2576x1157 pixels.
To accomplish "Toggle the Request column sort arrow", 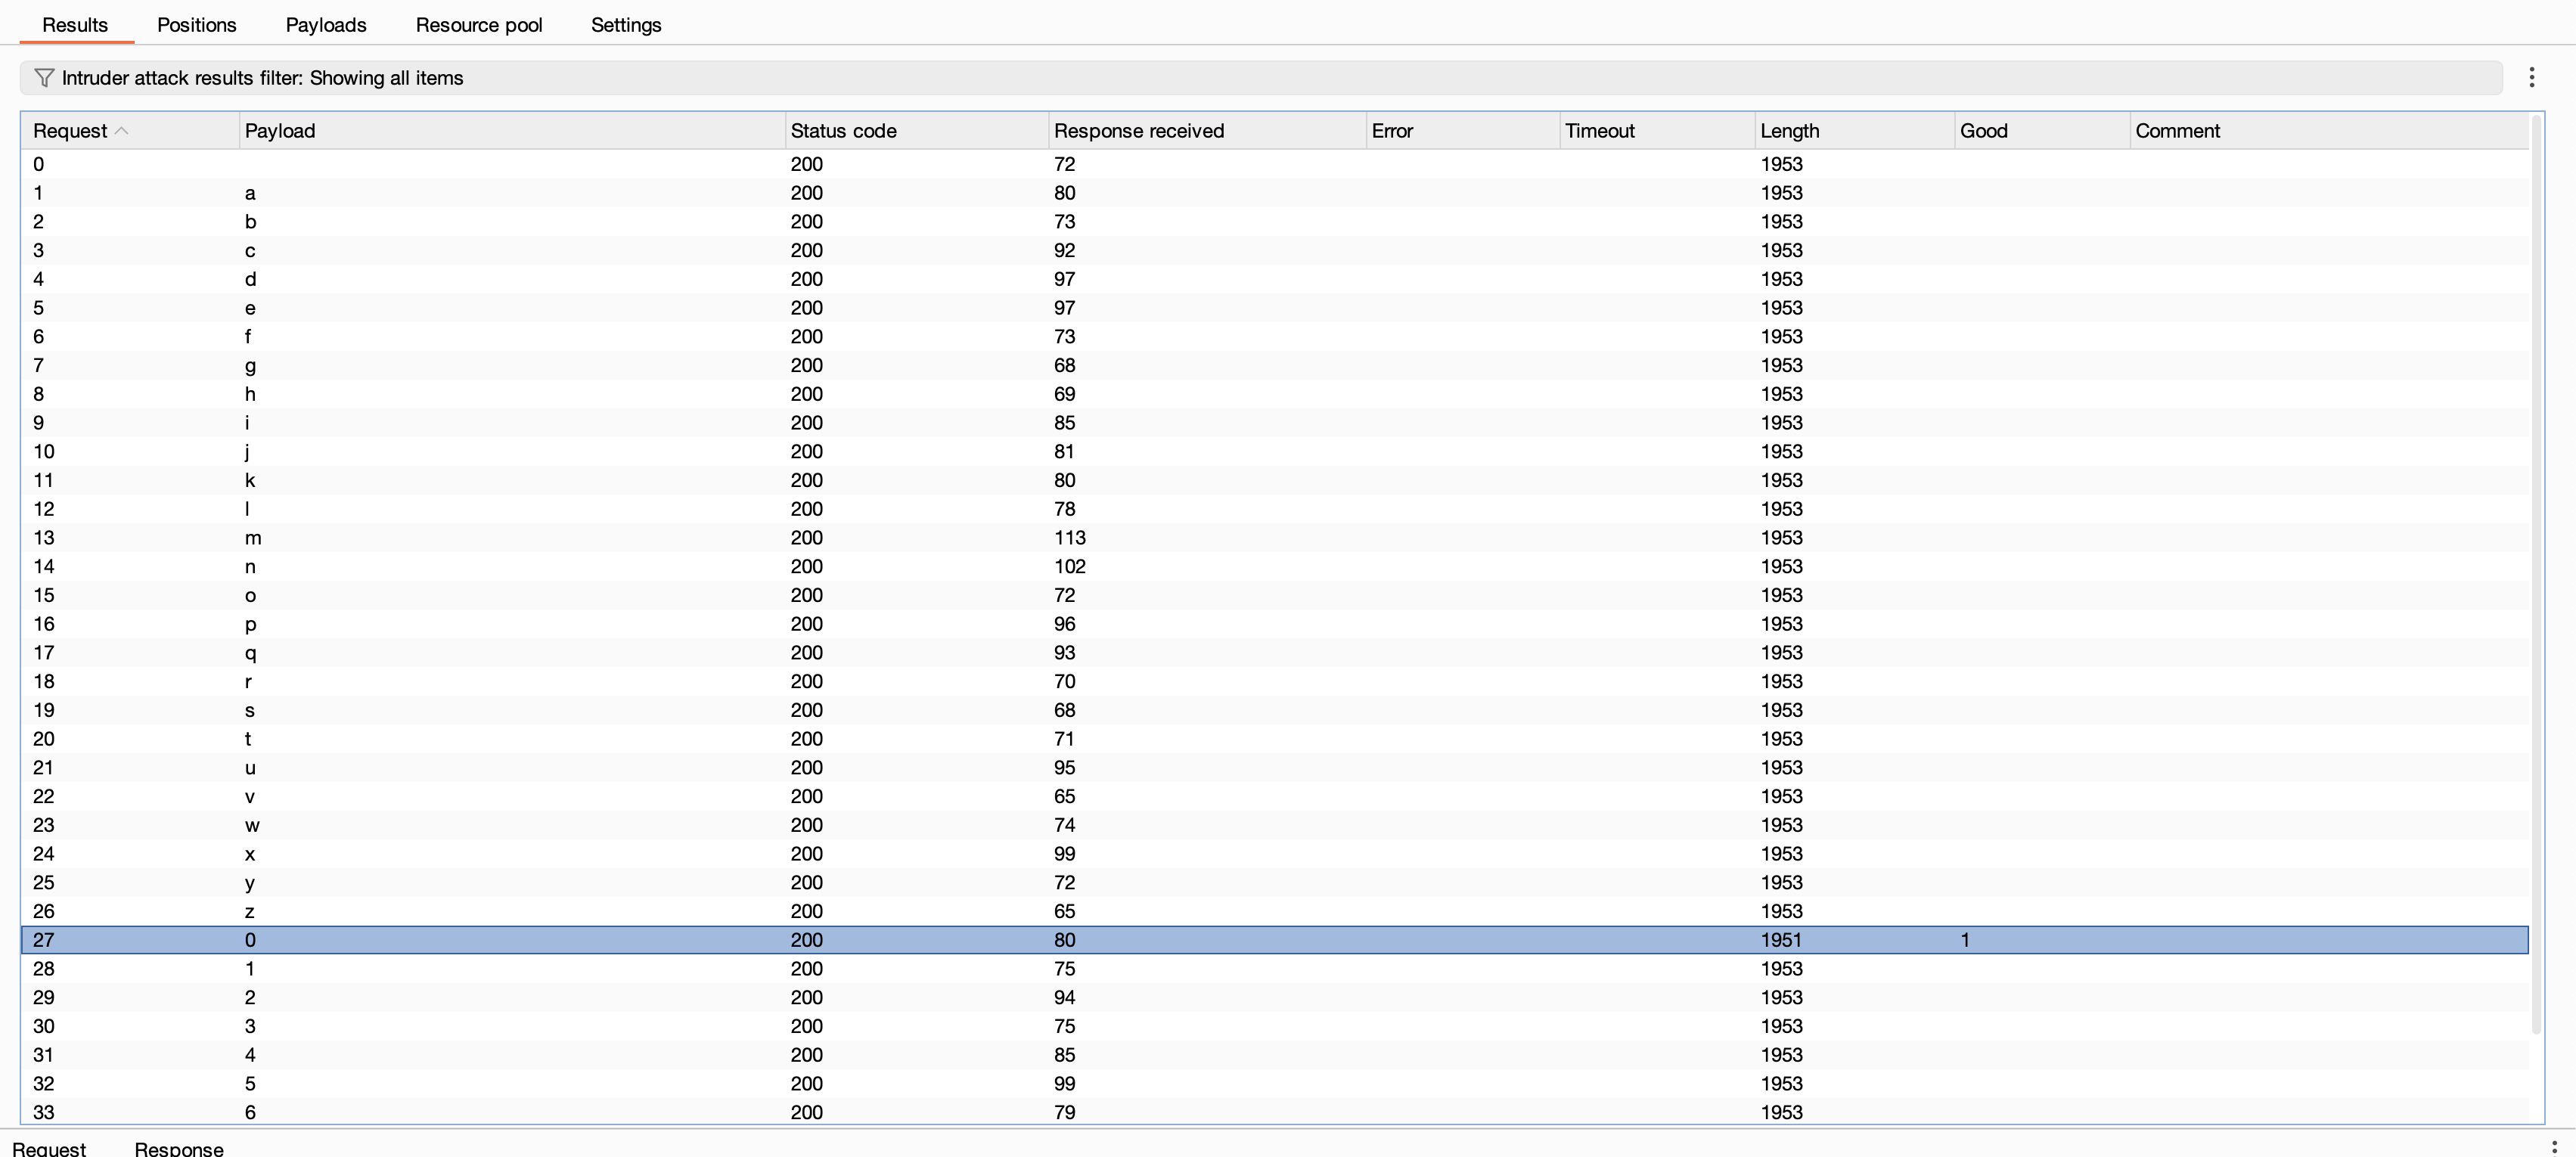I will click(x=122, y=131).
